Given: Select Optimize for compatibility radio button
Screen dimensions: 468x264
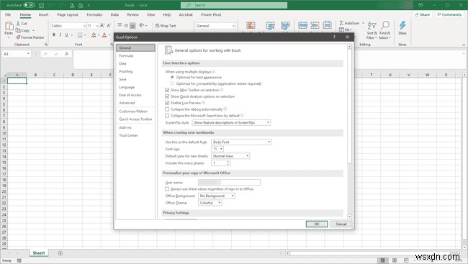Looking at the screenshot, I should point(172,83).
